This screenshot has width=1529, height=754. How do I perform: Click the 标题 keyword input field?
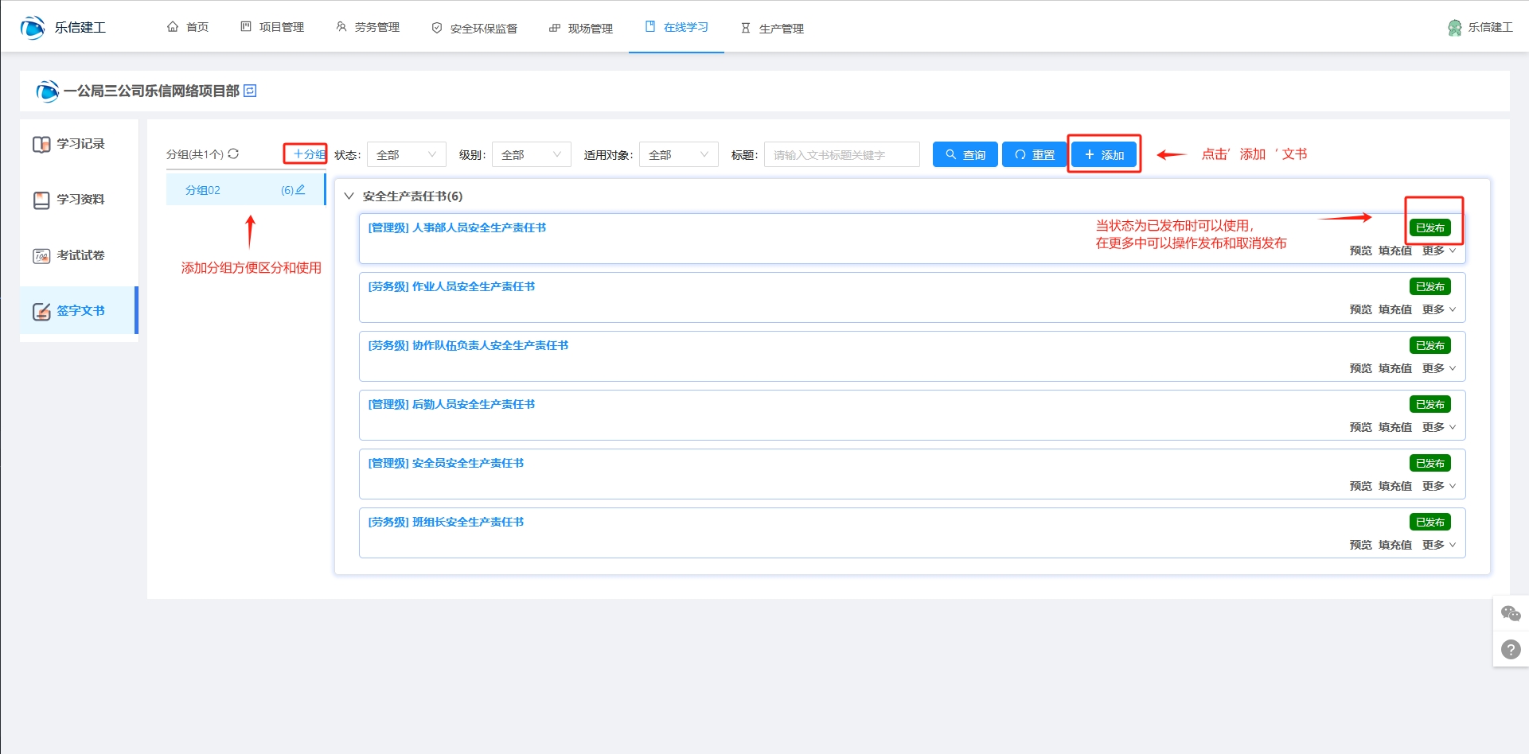(841, 155)
